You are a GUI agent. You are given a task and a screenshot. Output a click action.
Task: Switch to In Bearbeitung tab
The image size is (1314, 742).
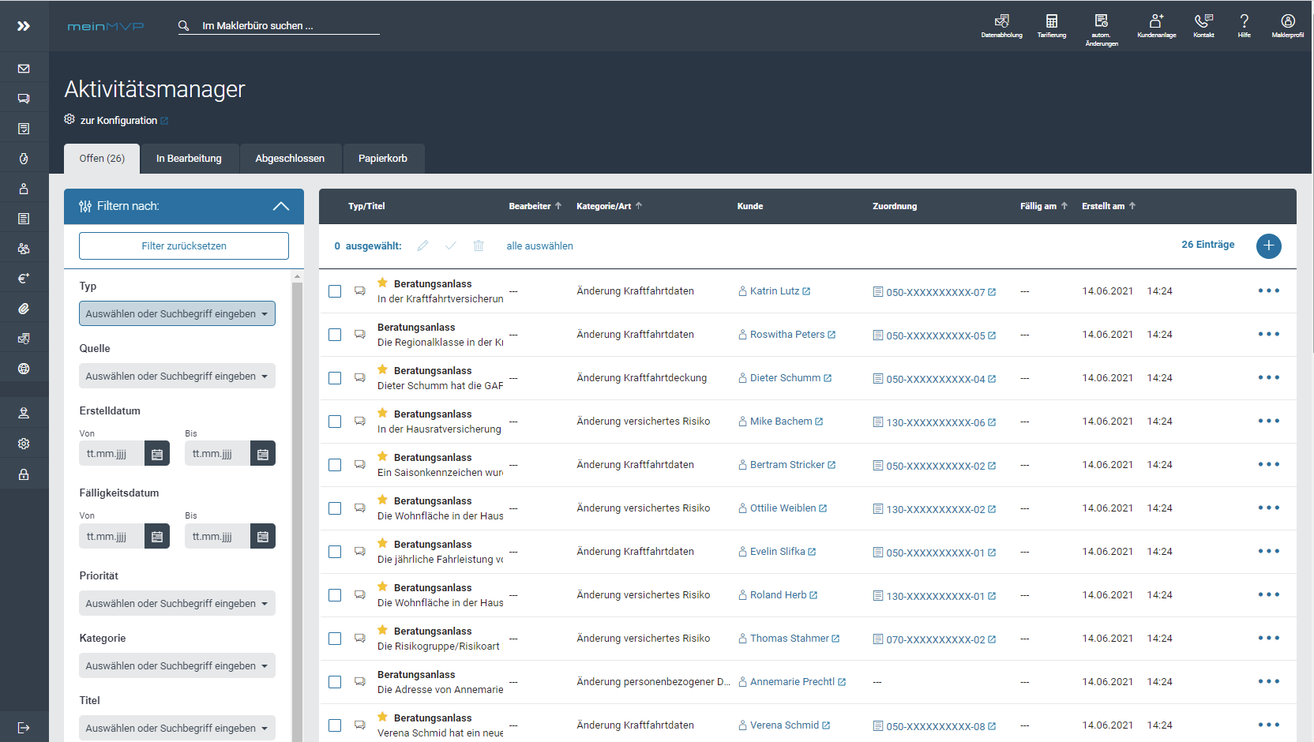click(189, 159)
